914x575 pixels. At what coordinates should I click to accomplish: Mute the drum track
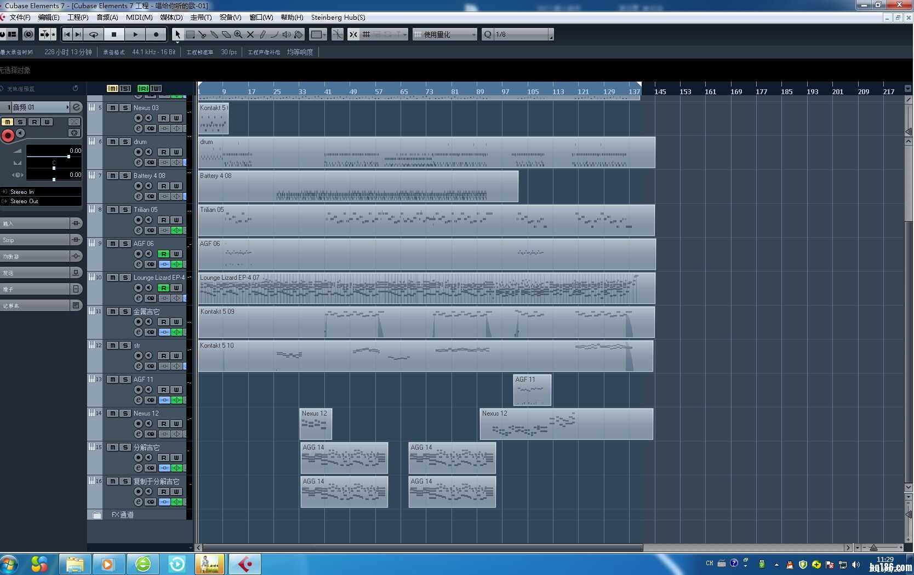(x=112, y=142)
